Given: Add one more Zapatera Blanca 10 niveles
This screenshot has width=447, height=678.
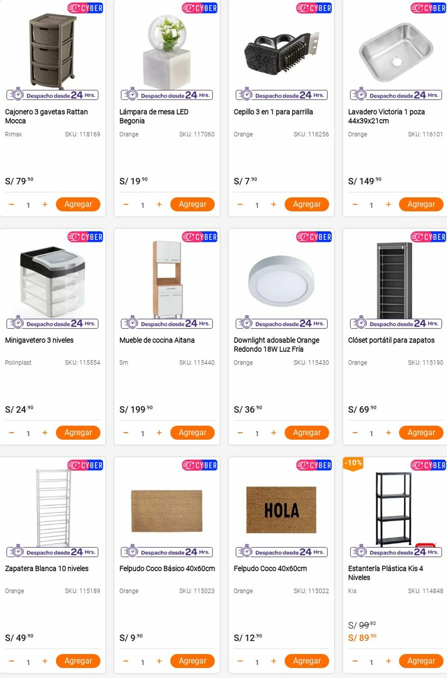Looking at the screenshot, I should tap(45, 661).
